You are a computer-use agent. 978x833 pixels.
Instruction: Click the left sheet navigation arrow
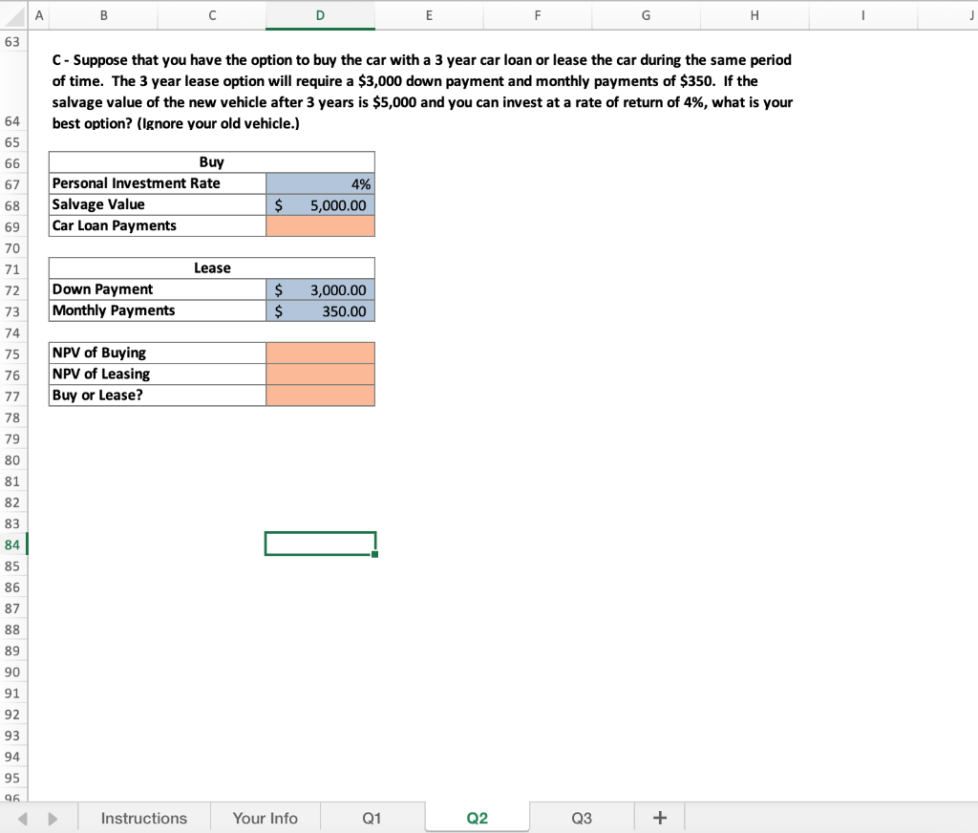tap(23, 817)
